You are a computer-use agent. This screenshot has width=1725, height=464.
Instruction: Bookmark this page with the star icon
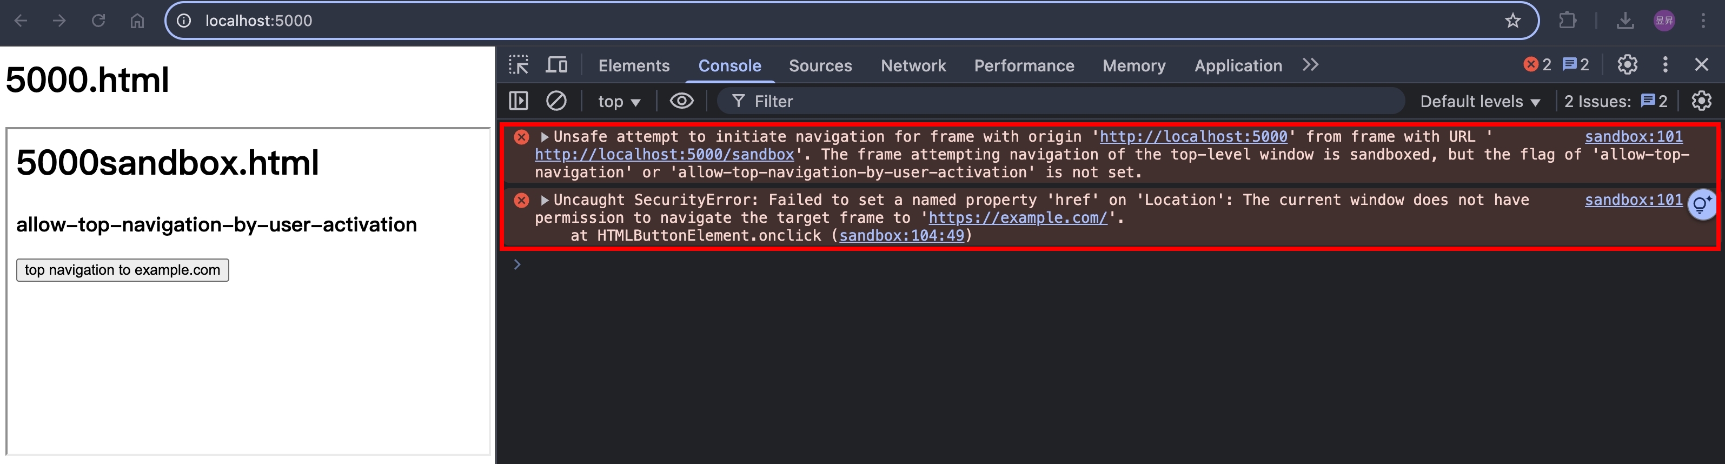(1512, 21)
